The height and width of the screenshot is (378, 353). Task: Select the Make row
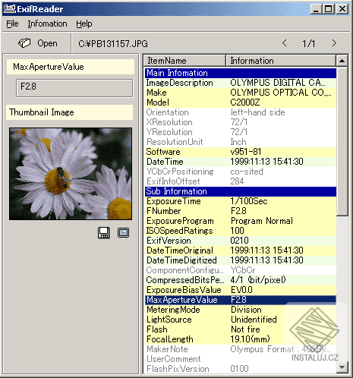pyautogui.click(x=241, y=93)
